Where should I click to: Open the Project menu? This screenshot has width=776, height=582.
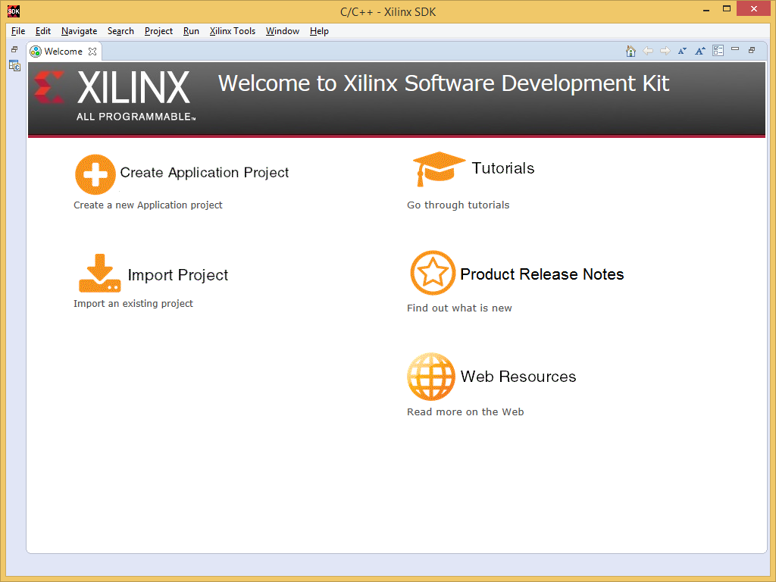[158, 30]
